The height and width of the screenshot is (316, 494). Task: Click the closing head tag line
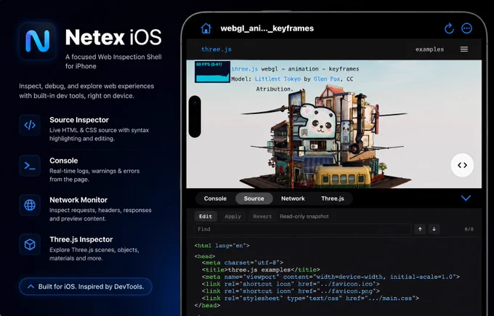coord(207,305)
